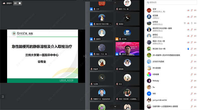Image resolution: width=198 pixels, height=110 pixels.
Task: Click muted microphone icon for Melody
Action: (x=192, y=81)
